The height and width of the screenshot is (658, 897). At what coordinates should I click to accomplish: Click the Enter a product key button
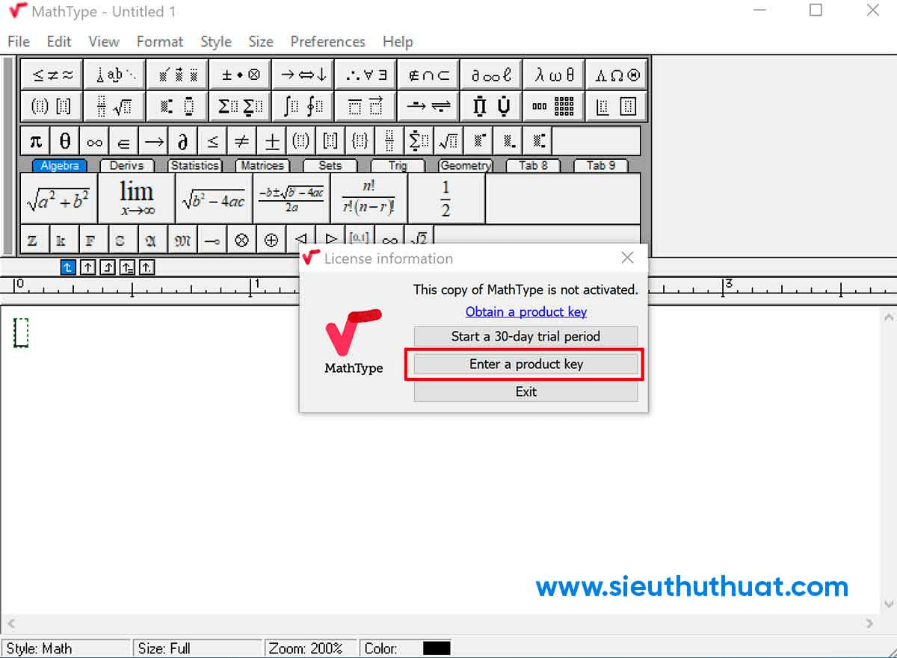pos(525,364)
